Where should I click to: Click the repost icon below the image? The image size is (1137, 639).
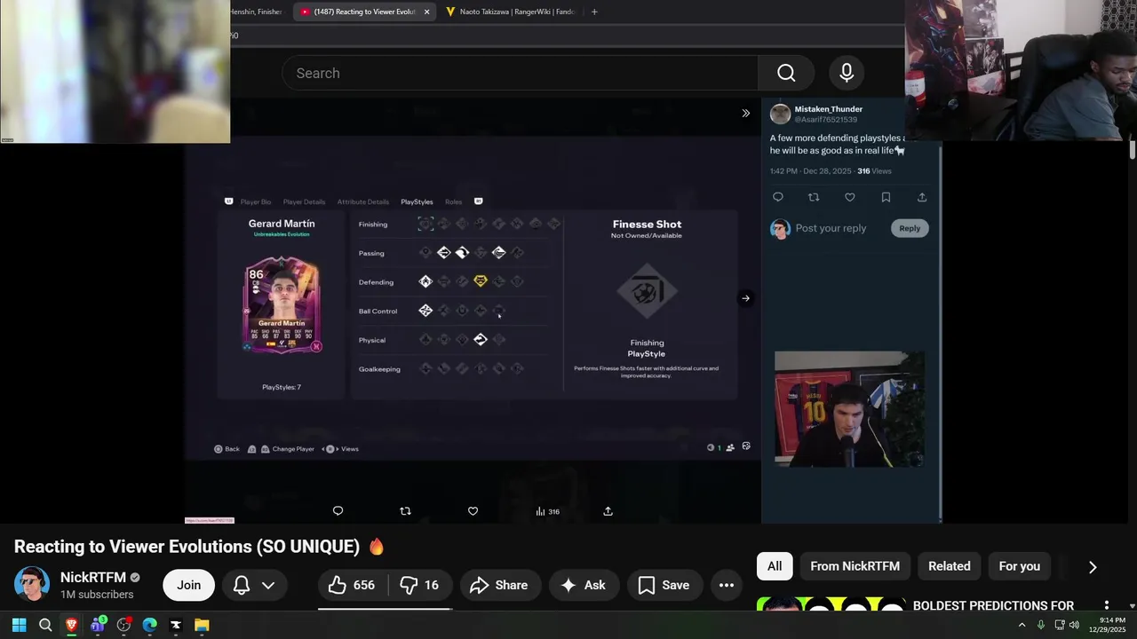click(405, 511)
